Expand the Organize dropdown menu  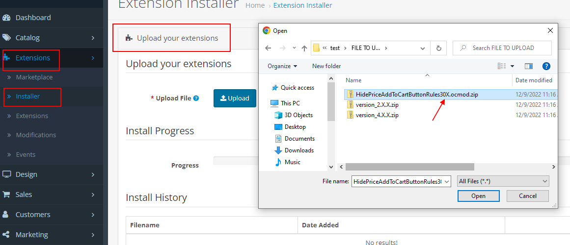(282, 66)
